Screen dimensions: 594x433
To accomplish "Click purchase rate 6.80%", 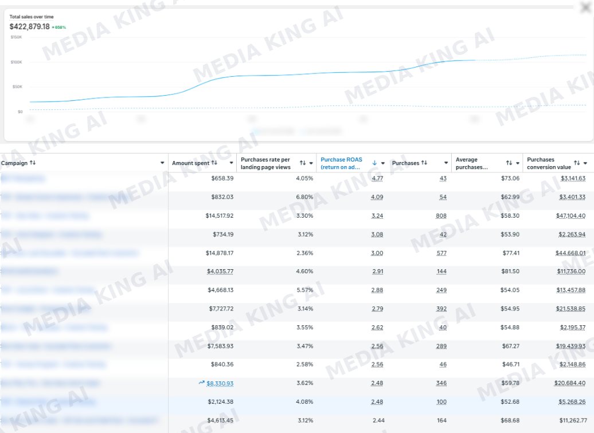I will (x=304, y=197).
